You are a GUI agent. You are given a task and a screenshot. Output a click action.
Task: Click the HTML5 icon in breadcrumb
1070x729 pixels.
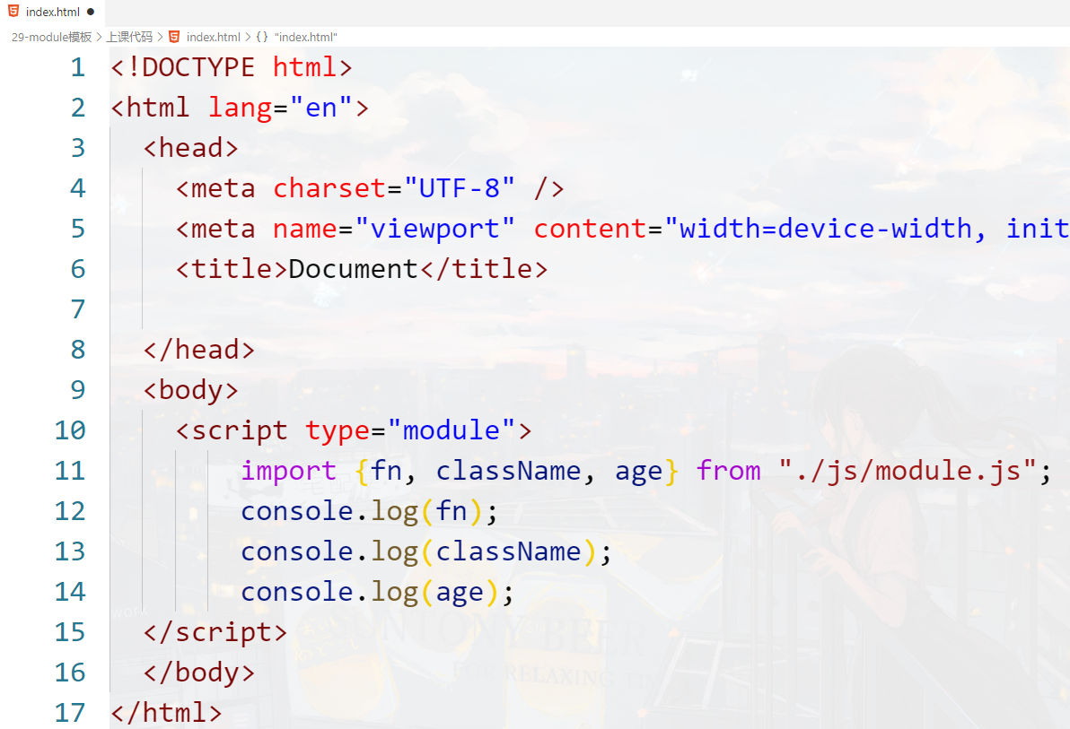click(x=175, y=37)
